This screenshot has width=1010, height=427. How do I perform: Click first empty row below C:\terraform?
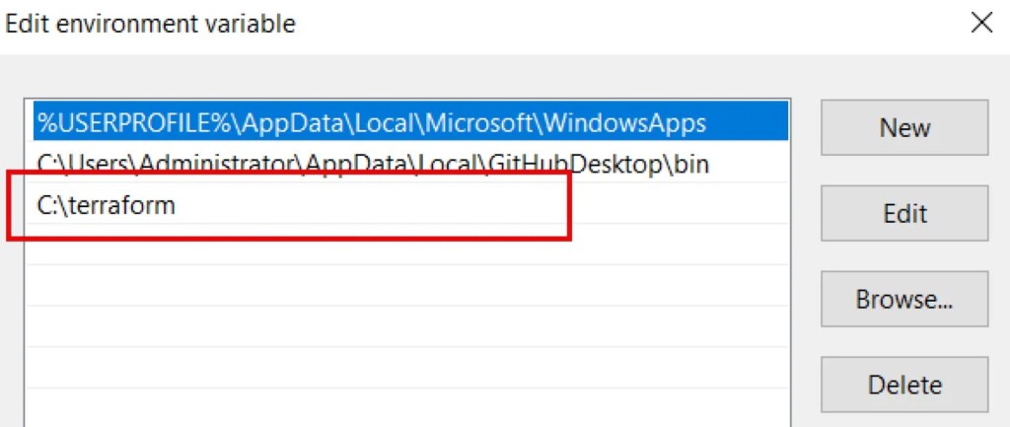pyautogui.click(x=395, y=245)
